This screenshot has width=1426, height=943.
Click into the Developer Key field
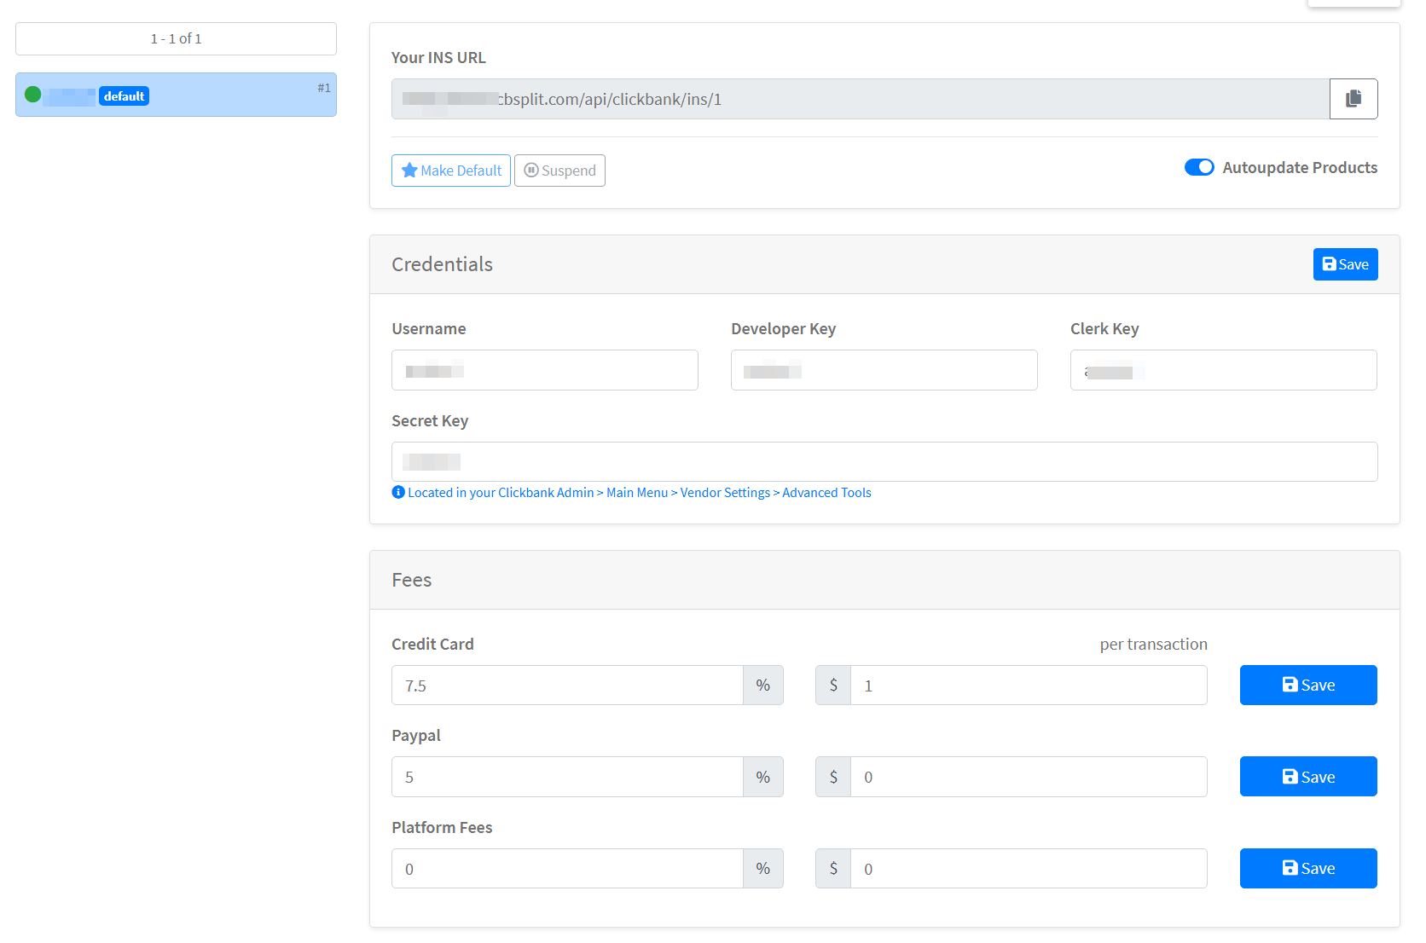coord(884,370)
